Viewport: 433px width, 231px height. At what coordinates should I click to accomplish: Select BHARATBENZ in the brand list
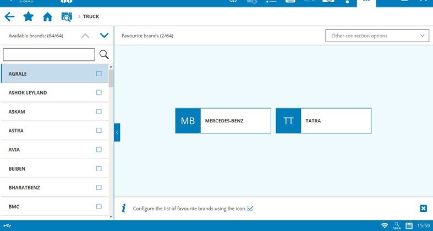coord(55,188)
